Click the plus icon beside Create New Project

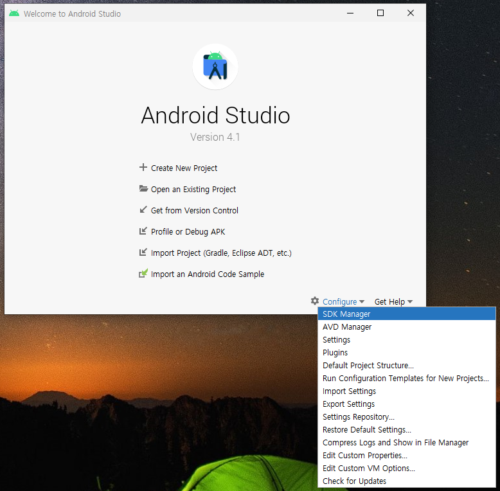143,167
